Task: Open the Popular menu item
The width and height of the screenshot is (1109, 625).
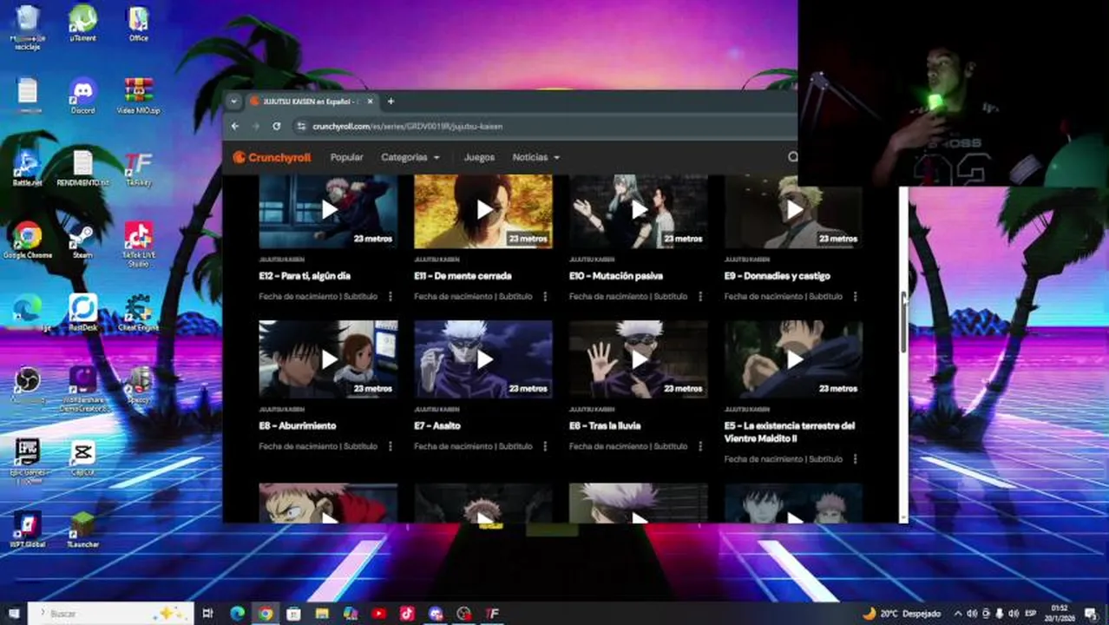Action: (347, 157)
